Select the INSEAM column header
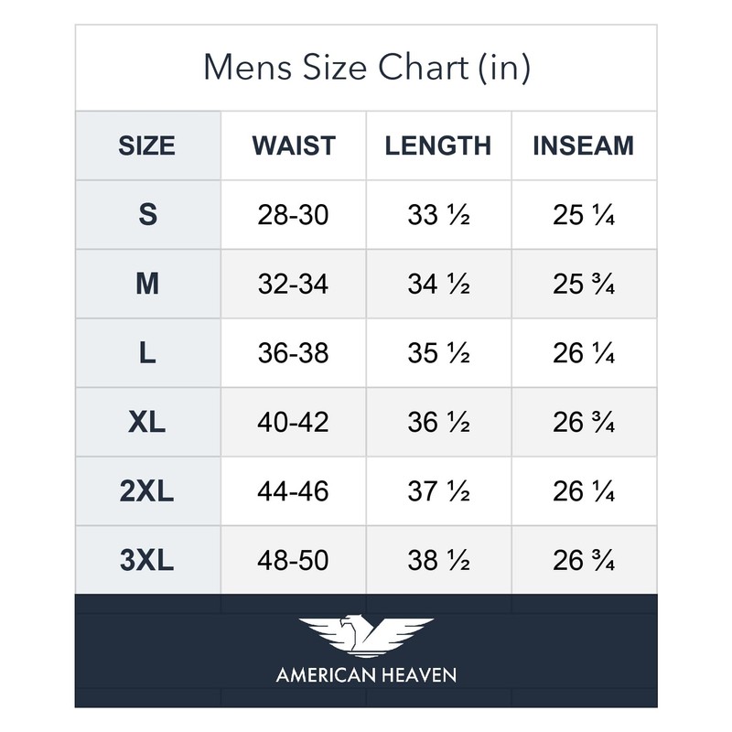732x732 pixels. coord(584,145)
